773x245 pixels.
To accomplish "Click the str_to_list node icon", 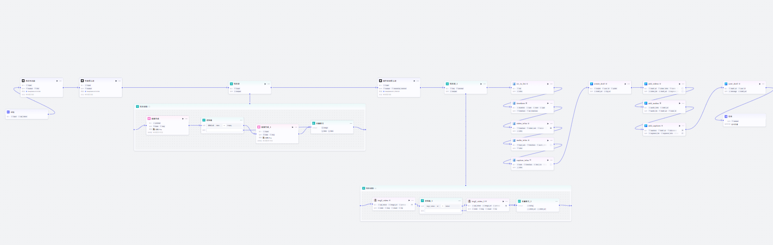I will pos(514,84).
